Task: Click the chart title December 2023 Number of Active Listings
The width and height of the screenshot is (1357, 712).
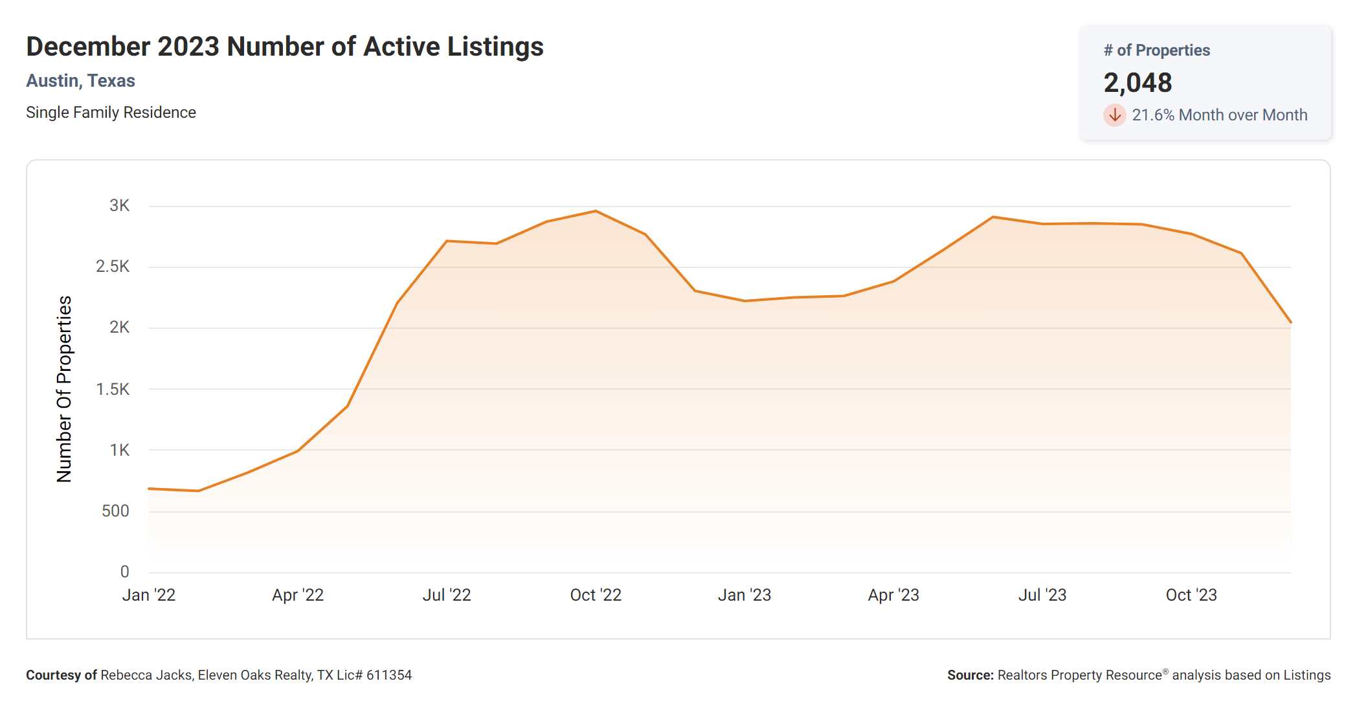Action: (285, 47)
